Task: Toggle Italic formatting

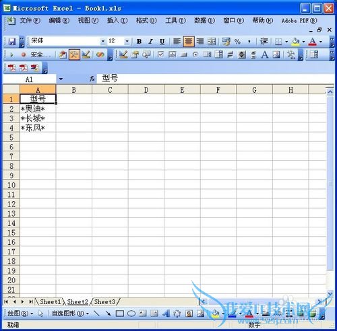Action: [150, 42]
